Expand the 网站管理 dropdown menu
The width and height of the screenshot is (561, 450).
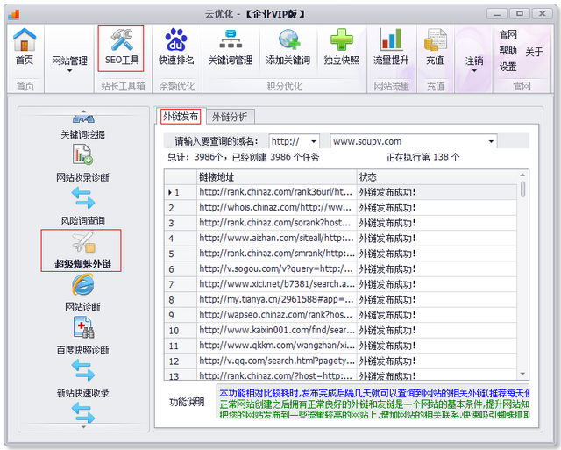click(69, 71)
